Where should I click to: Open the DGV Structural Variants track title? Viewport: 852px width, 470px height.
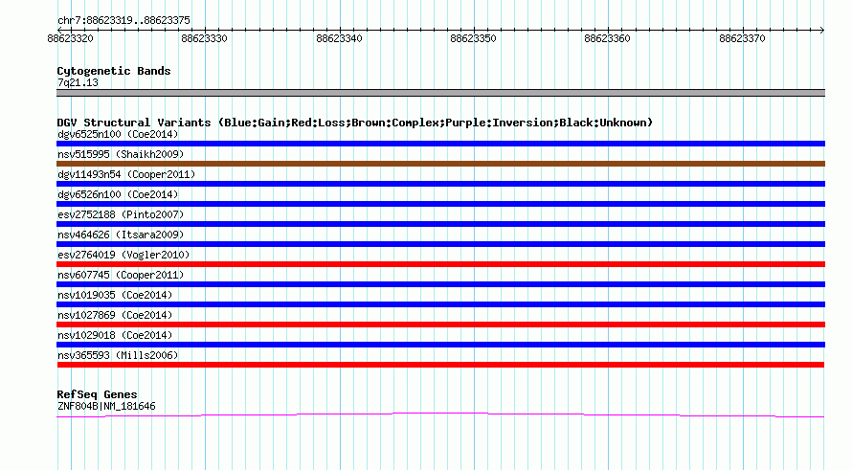click(355, 123)
